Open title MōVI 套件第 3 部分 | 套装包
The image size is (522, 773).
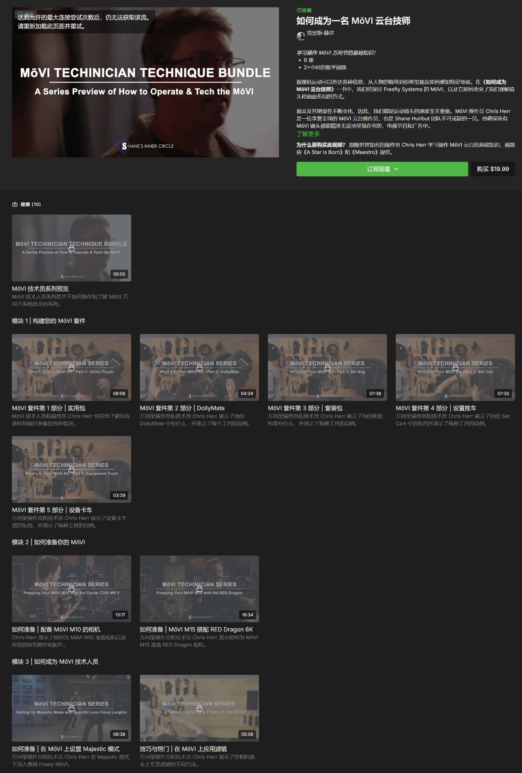tap(305, 408)
